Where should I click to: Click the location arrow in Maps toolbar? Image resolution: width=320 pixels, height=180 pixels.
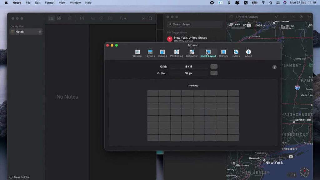277,17
